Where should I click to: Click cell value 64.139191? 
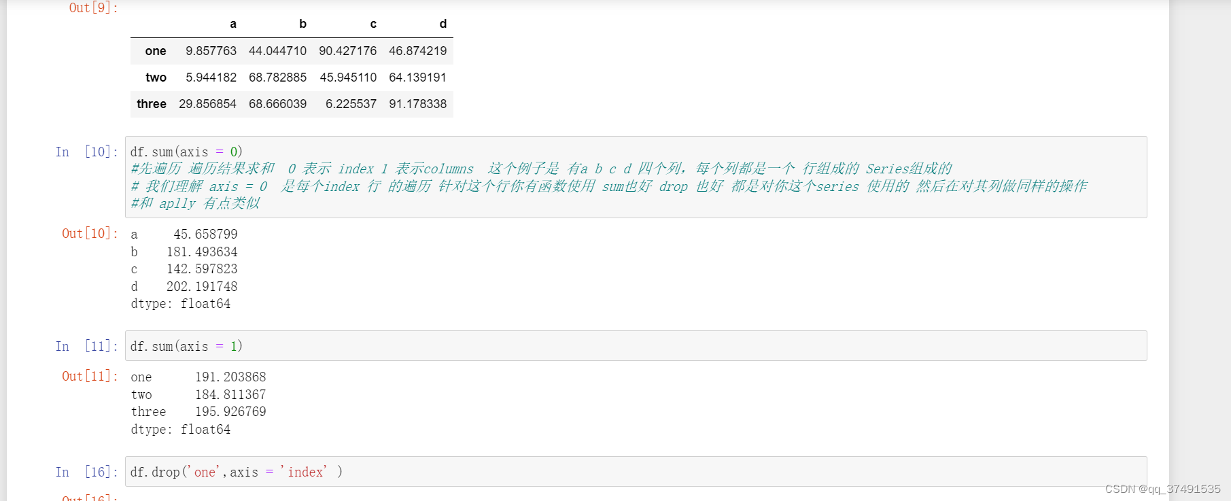pyautogui.click(x=417, y=77)
